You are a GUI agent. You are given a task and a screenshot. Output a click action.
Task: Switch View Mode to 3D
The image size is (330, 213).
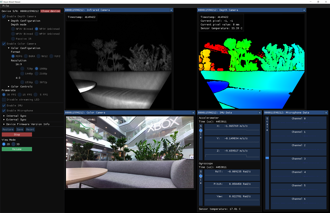click(14, 144)
